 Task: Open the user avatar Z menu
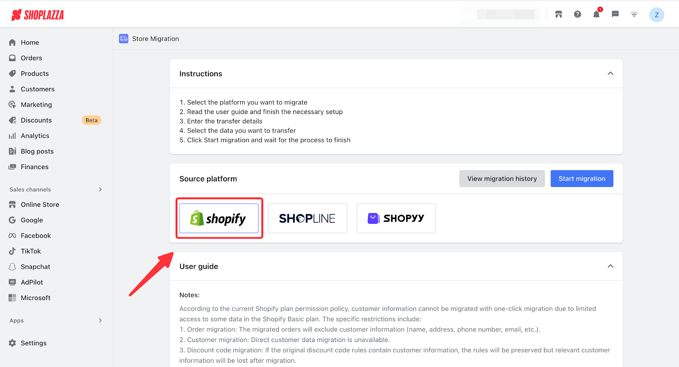tap(657, 15)
